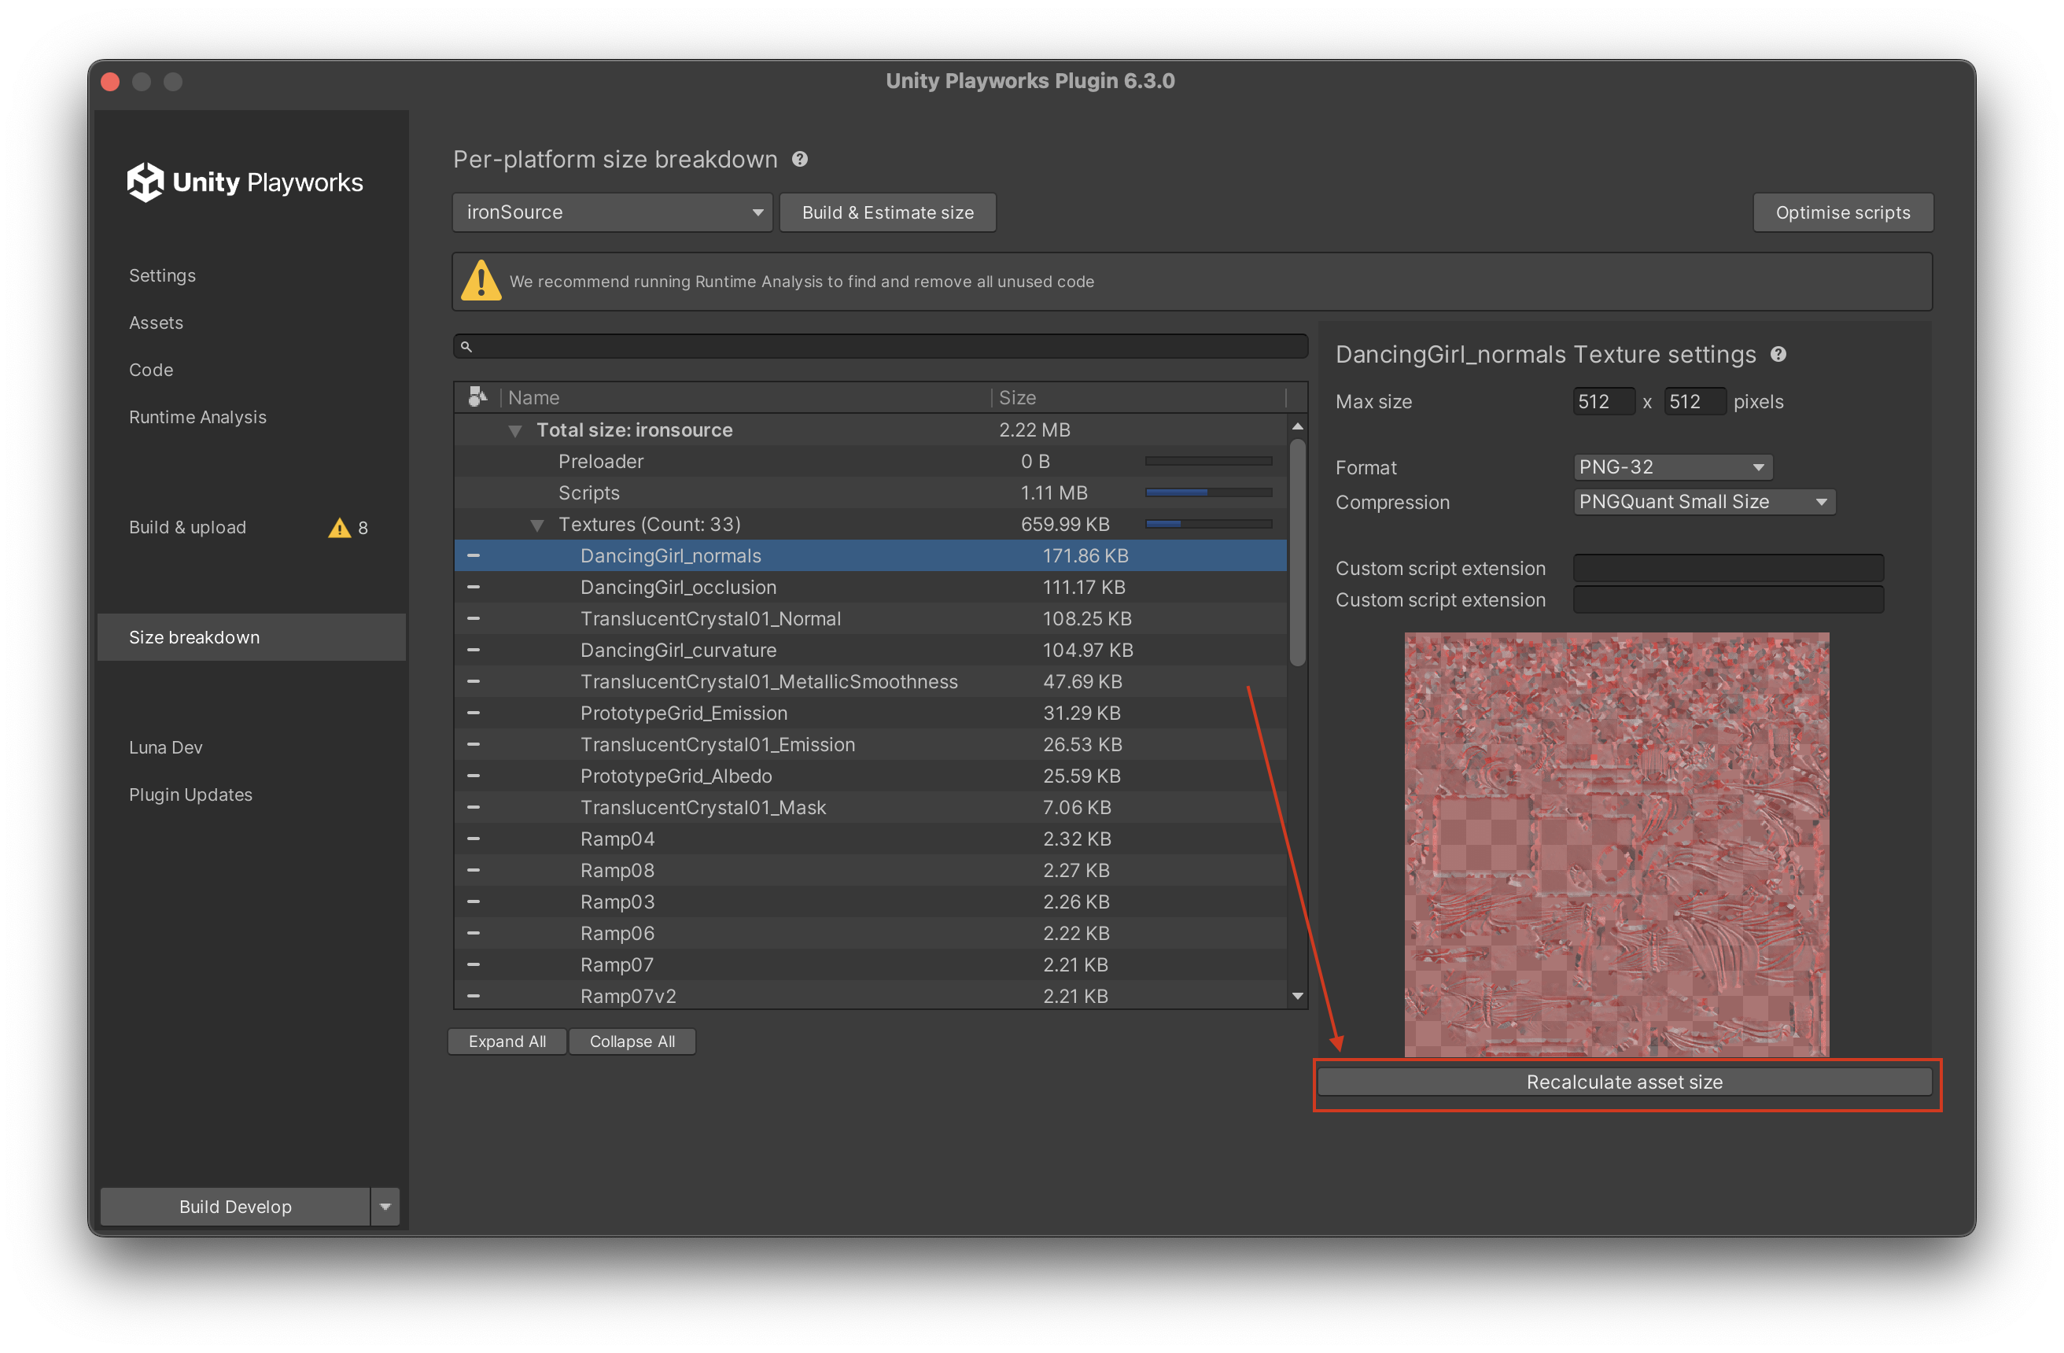
Task: Click the search magnifier icon
Action: pyautogui.click(x=466, y=347)
